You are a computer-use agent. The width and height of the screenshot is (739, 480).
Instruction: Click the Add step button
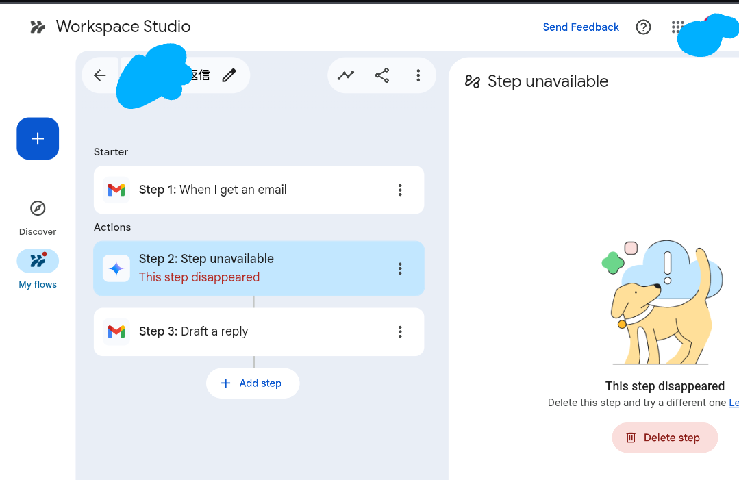253,383
